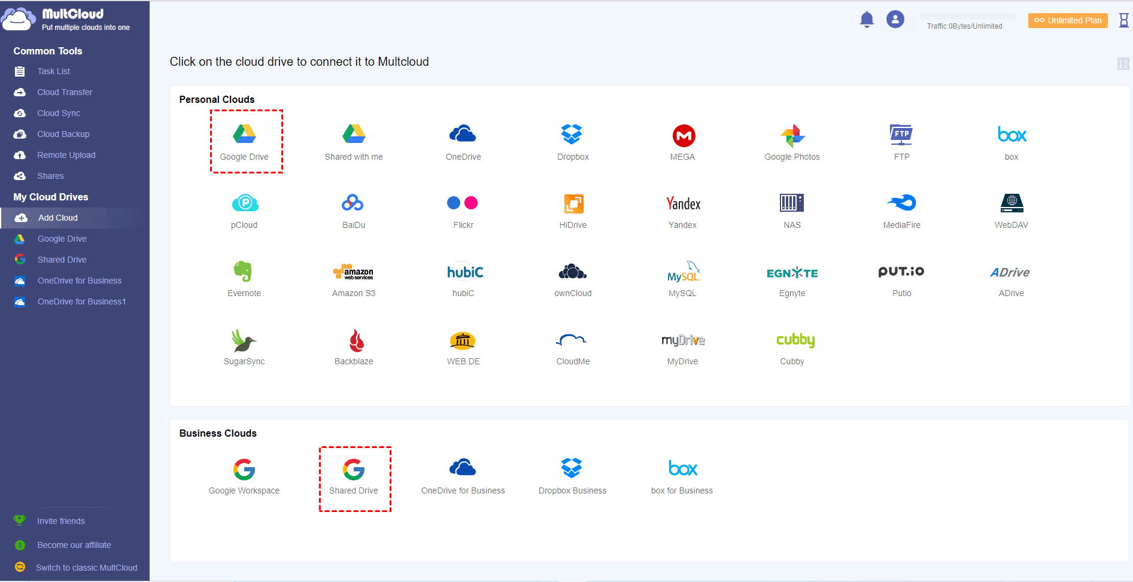
Task: Click the Invite friends link
Action: click(x=61, y=521)
